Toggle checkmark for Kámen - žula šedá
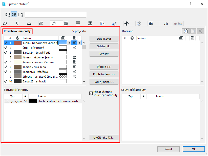 pyautogui.click(x=6, y=67)
